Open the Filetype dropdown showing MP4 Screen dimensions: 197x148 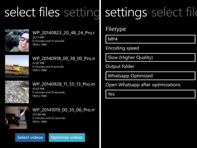150,39
